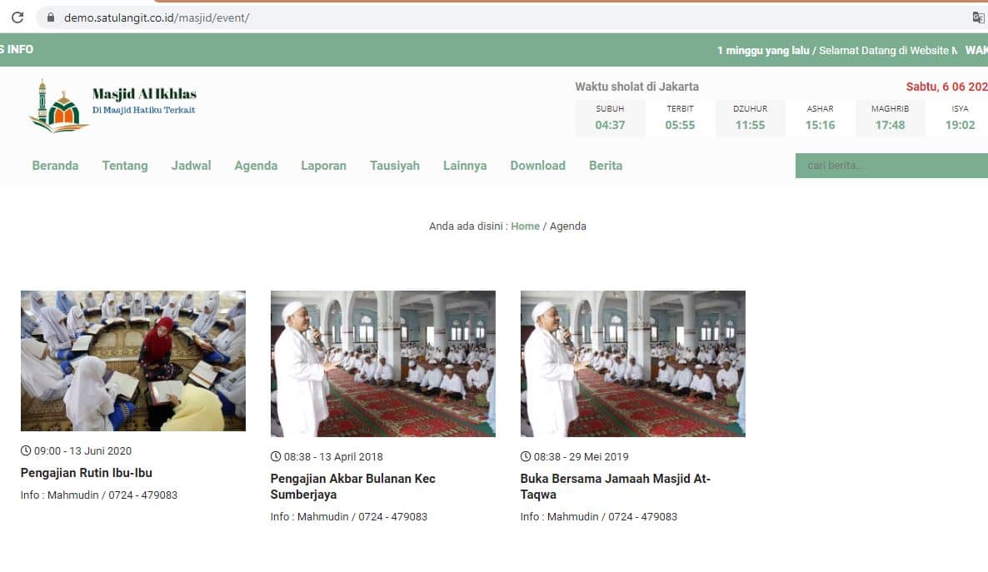The width and height of the screenshot is (988, 572).
Task: Open Buka Bersama Jamaah Masjid At-Taqwa title
Action: click(x=615, y=486)
